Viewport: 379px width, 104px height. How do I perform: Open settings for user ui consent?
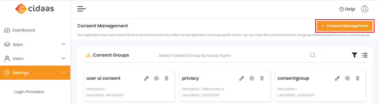click(156, 78)
